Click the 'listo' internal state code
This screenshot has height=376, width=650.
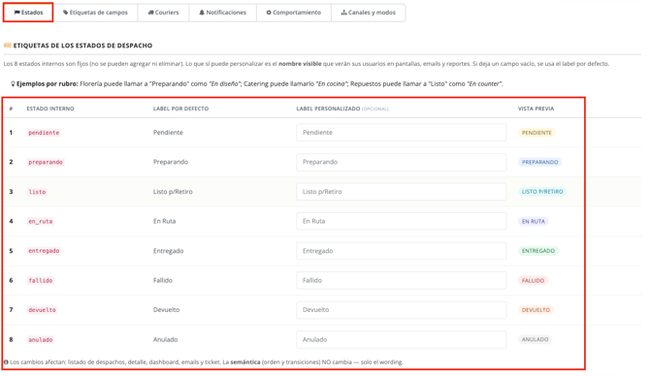pyautogui.click(x=37, y=192)
